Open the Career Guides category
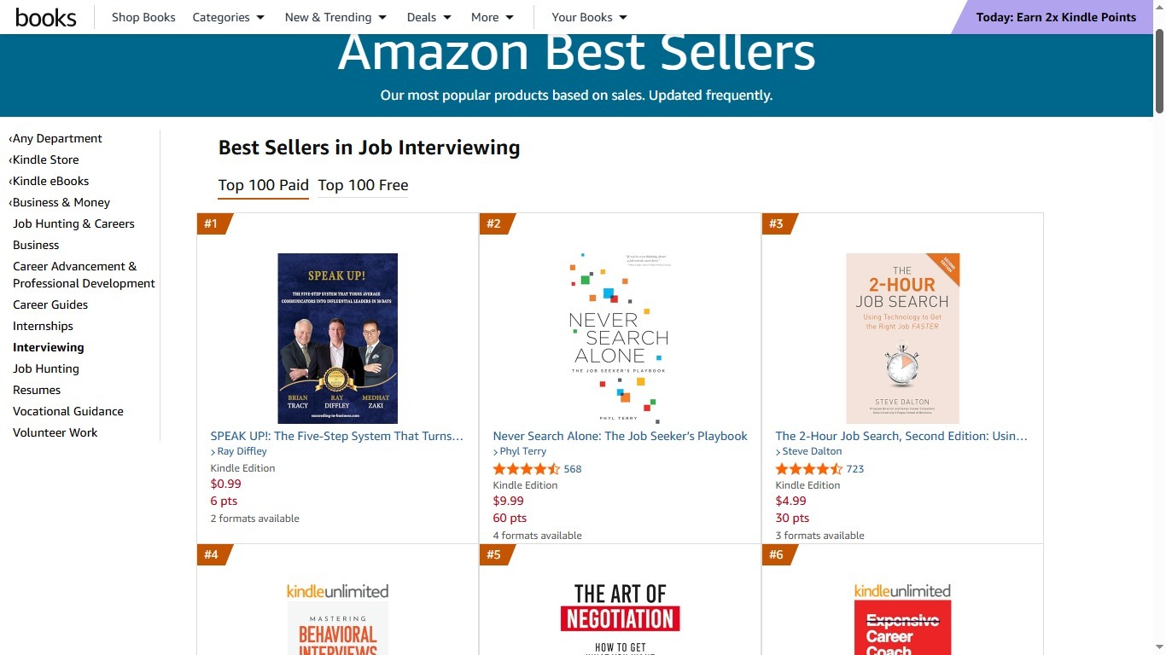Image resolution: width=1166 pixels, height=655 pixels. click(x=50, y=304)
